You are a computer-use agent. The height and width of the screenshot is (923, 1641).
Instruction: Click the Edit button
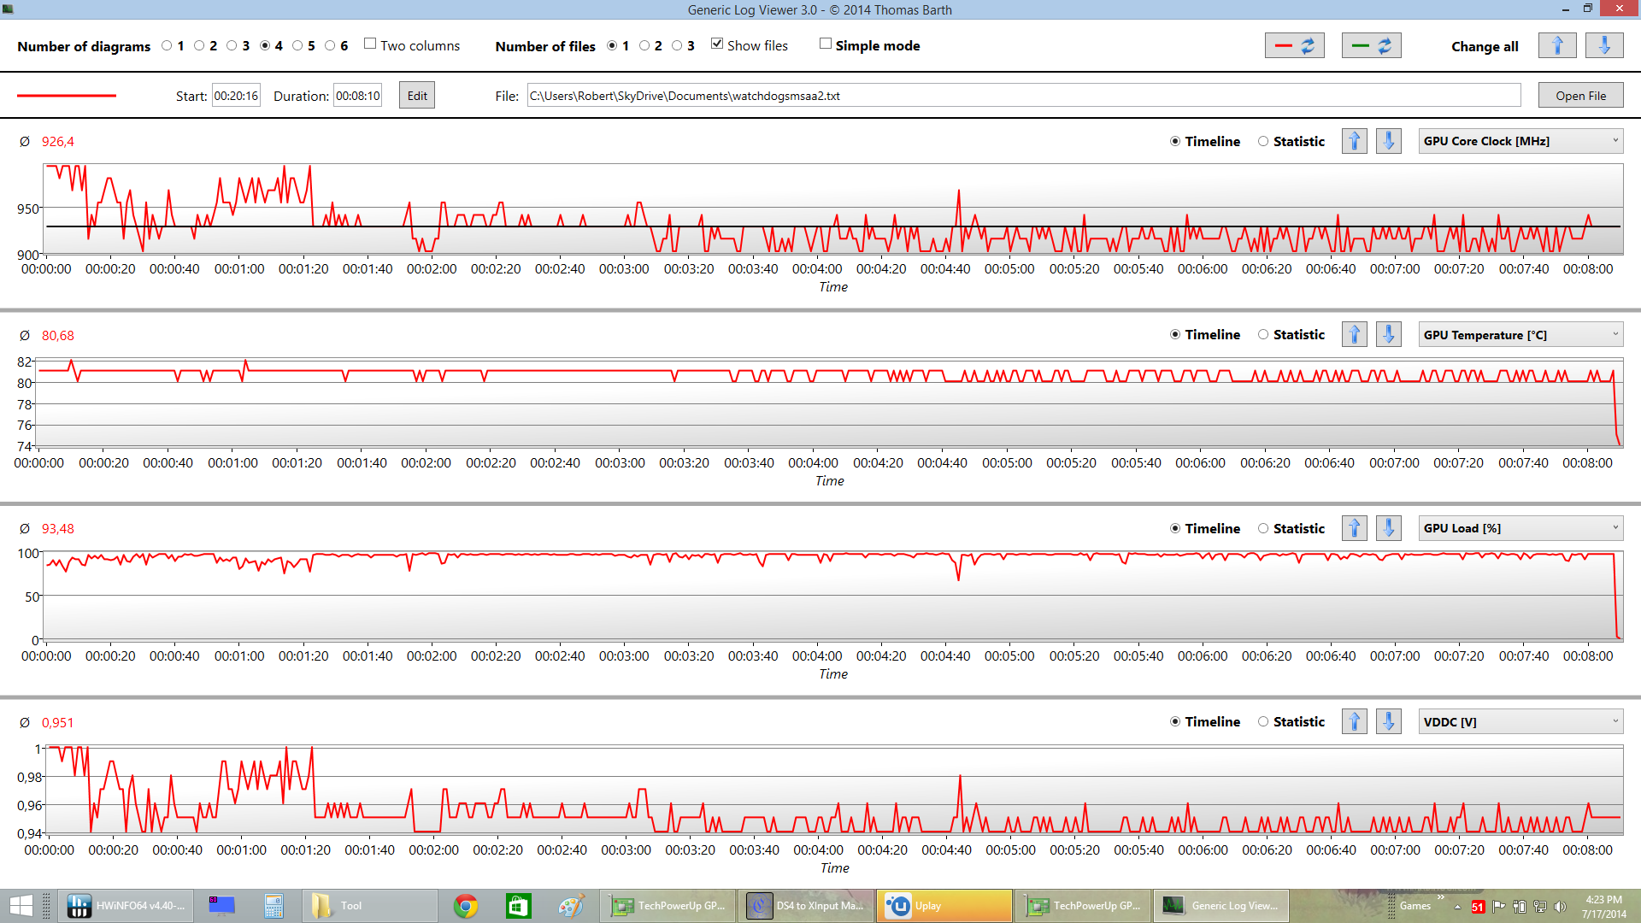[417, 95]
